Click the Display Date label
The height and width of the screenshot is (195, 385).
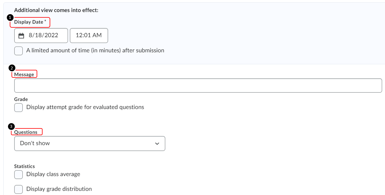[x=29, y=22]
